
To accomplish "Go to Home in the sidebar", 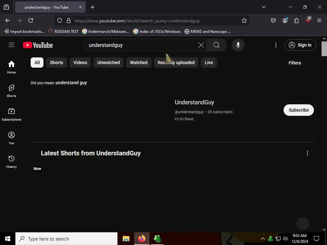I will coord(11,67).
